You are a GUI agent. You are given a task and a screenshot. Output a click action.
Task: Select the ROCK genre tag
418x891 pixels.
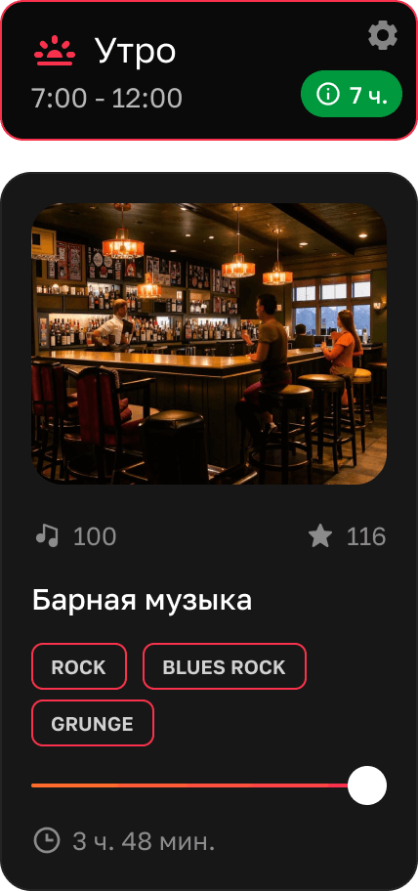click(79, 666)
